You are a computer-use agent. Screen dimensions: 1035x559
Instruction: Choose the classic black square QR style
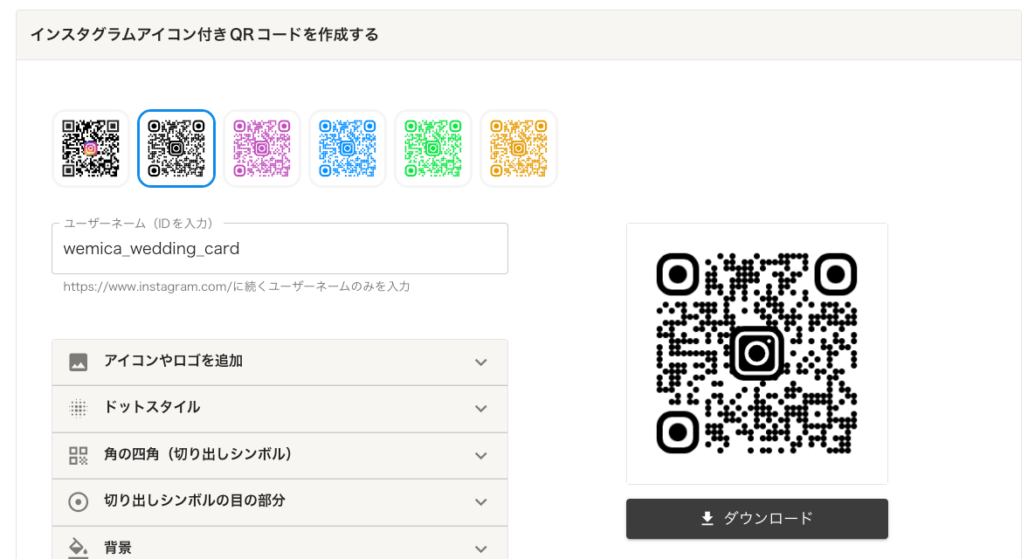pyautogui.click(x=90, y=148)
